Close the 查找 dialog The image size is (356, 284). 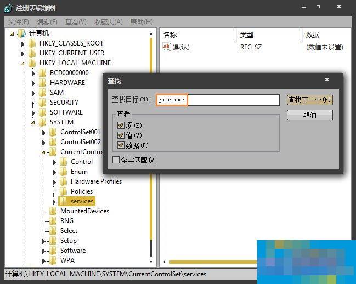click(x=327, y=79)
